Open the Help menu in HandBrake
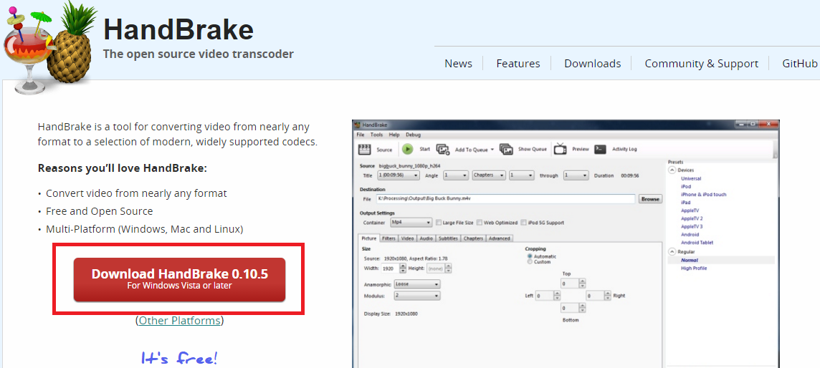 tap(394, 135)
